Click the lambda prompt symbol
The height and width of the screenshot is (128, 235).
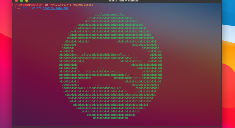[x=19, y=8]
